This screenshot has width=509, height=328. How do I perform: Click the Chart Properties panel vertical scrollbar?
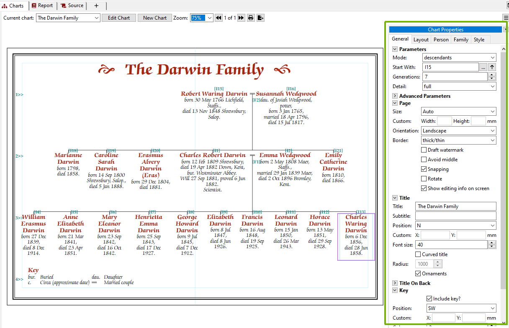click(x=503, y=167)
